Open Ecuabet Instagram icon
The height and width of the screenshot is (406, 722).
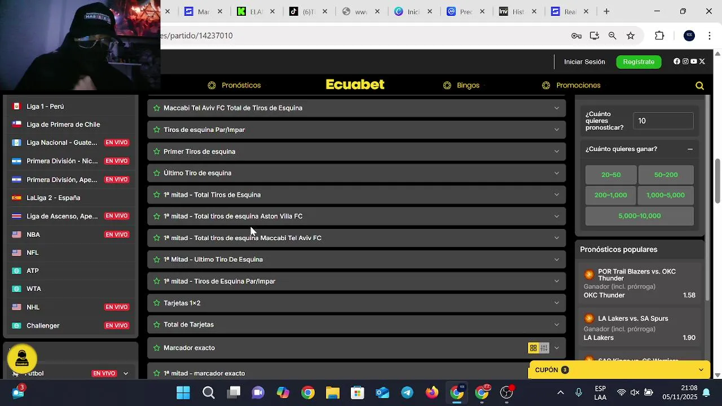click(x=685, y=61)
